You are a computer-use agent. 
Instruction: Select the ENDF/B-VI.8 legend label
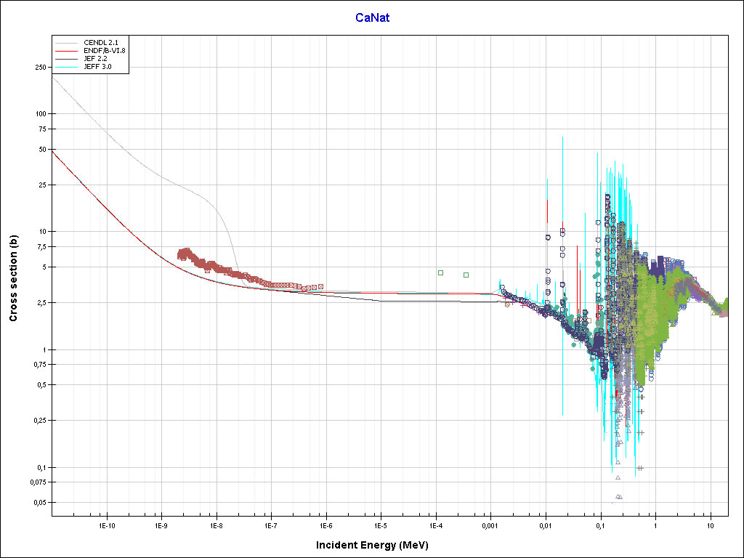105,50
